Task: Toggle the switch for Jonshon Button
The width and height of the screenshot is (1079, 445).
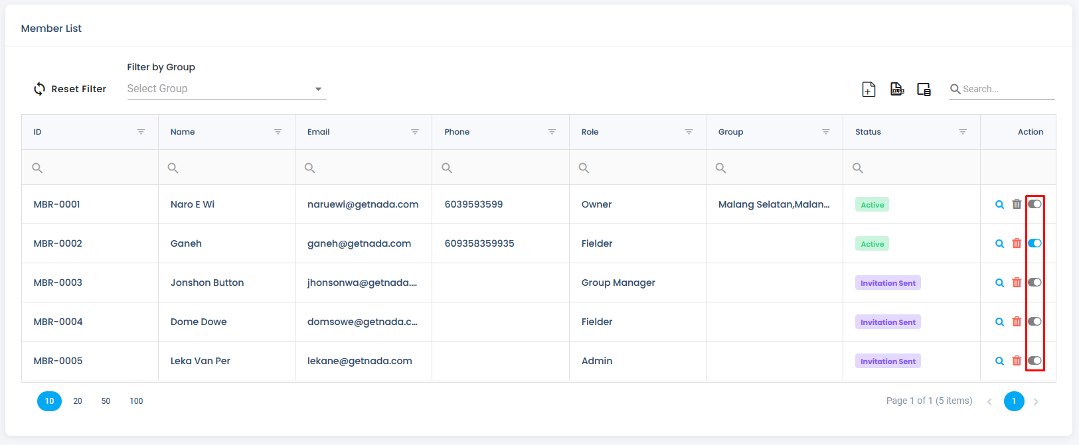Action: [x=1035, y=283]
